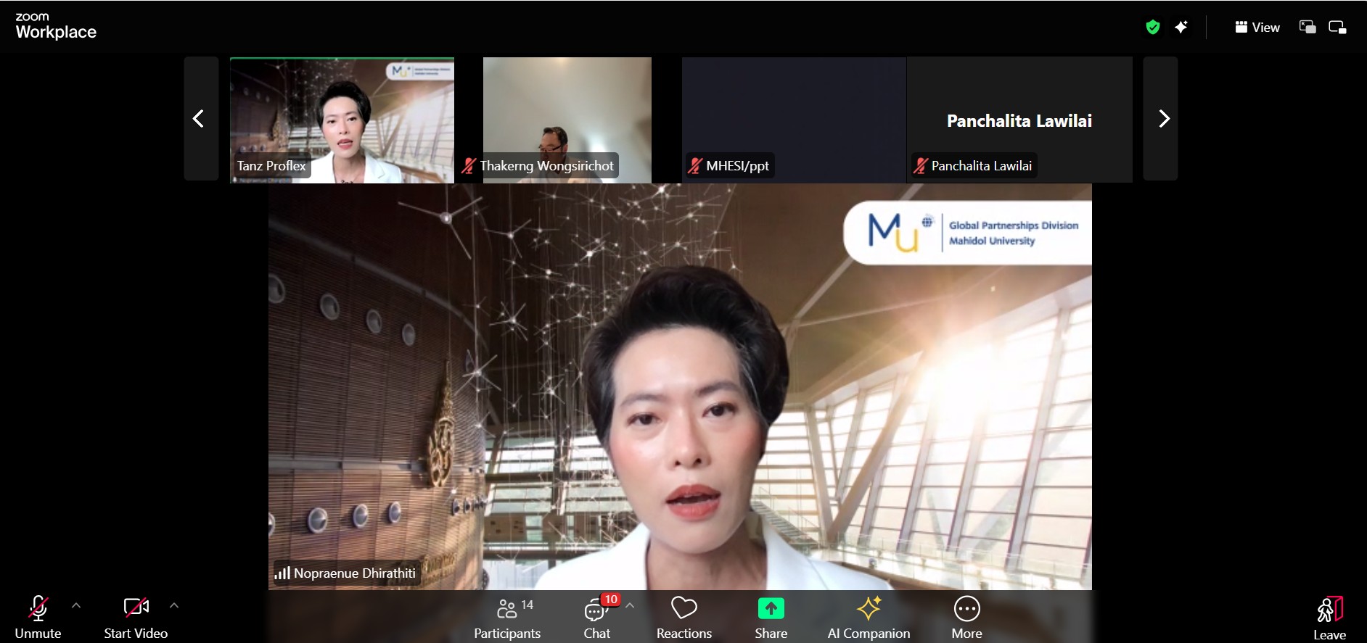Select Thakerng Wongsirichot's video thumbnail

567,119
